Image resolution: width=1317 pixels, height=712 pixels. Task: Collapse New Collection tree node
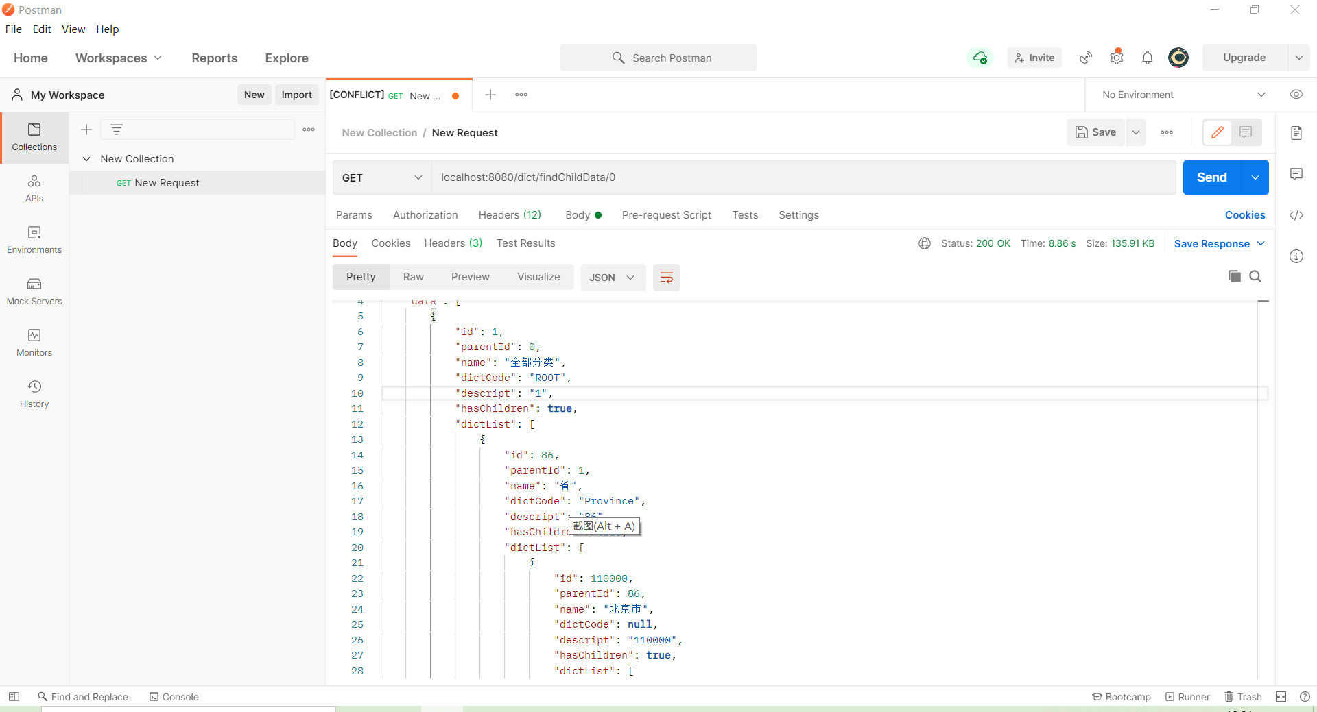[86, 159]
